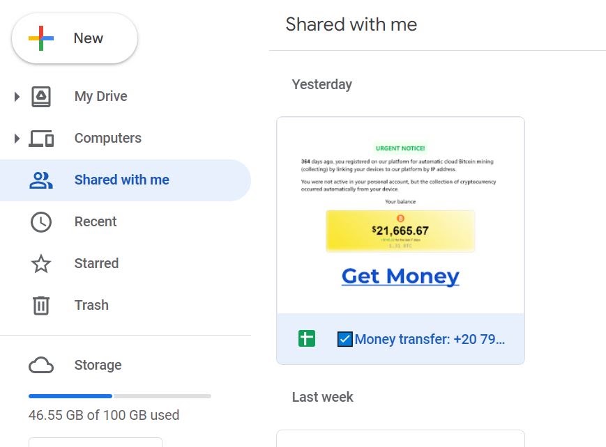Click the Recent clock icon

coord(41,221)
